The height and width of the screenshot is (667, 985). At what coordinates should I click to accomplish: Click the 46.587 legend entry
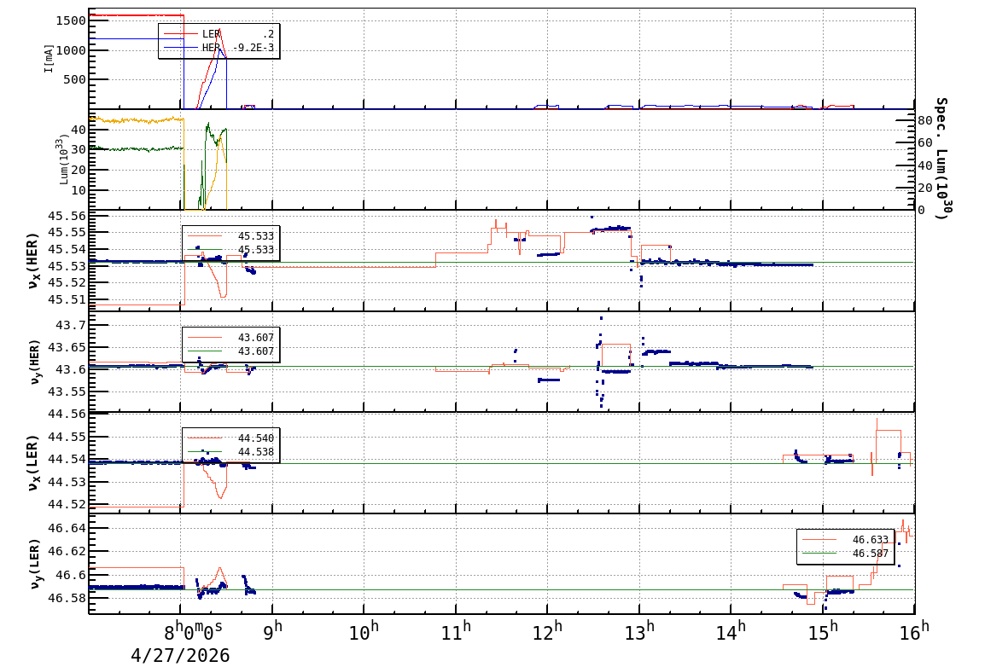pyautogui.click(x=845, y=554)
